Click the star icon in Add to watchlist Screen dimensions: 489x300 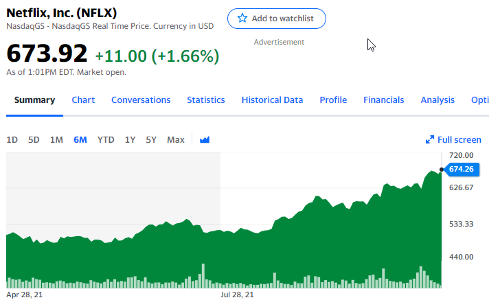point(242,19)
